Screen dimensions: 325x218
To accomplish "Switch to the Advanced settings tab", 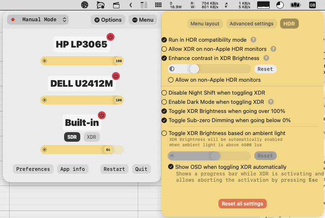I will 251,24.
